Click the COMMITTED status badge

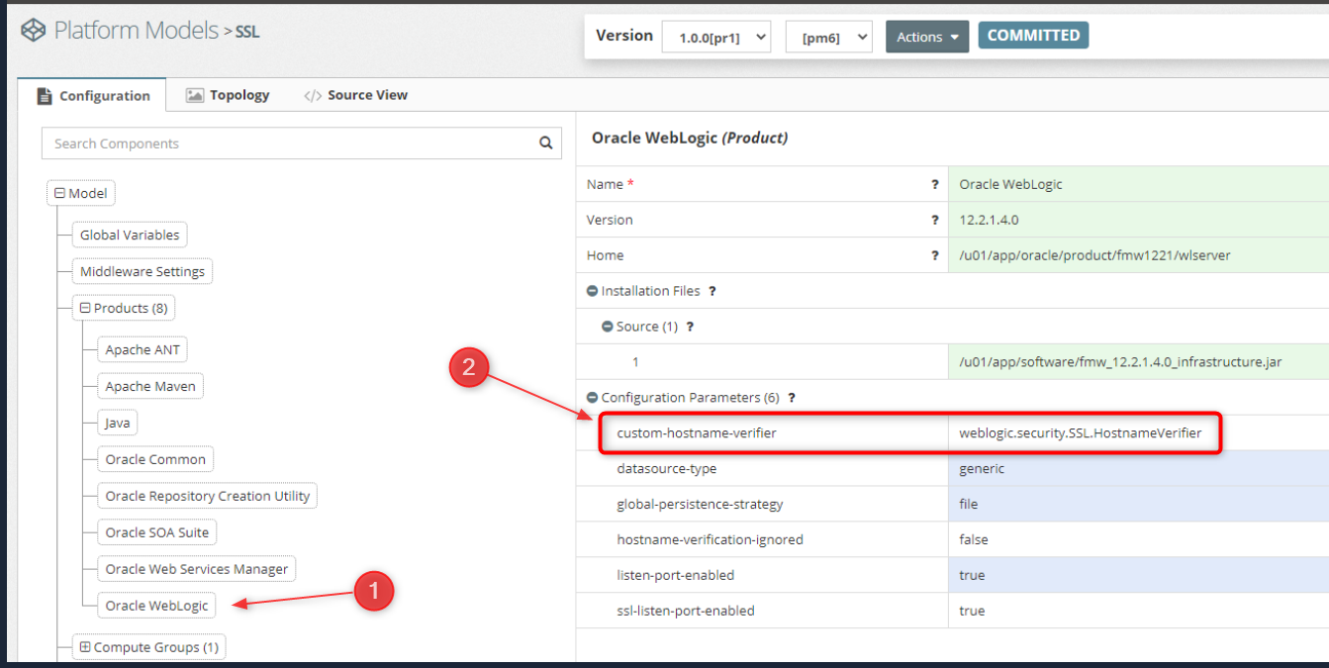[1033, 36]
